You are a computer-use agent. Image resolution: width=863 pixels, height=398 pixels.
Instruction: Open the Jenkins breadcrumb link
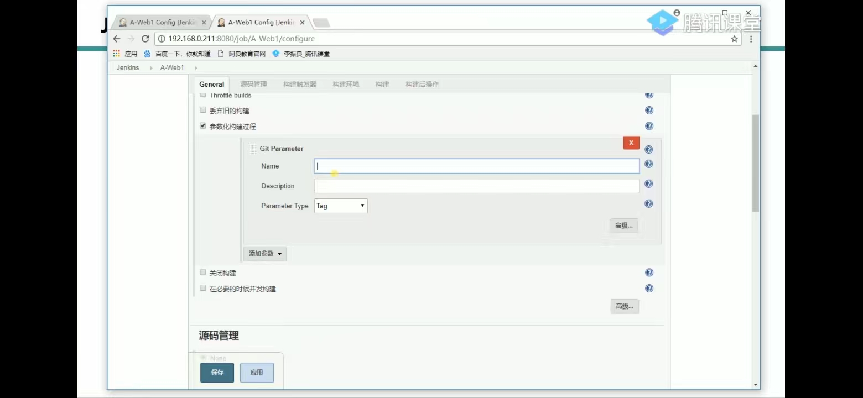tap(128, 67)
